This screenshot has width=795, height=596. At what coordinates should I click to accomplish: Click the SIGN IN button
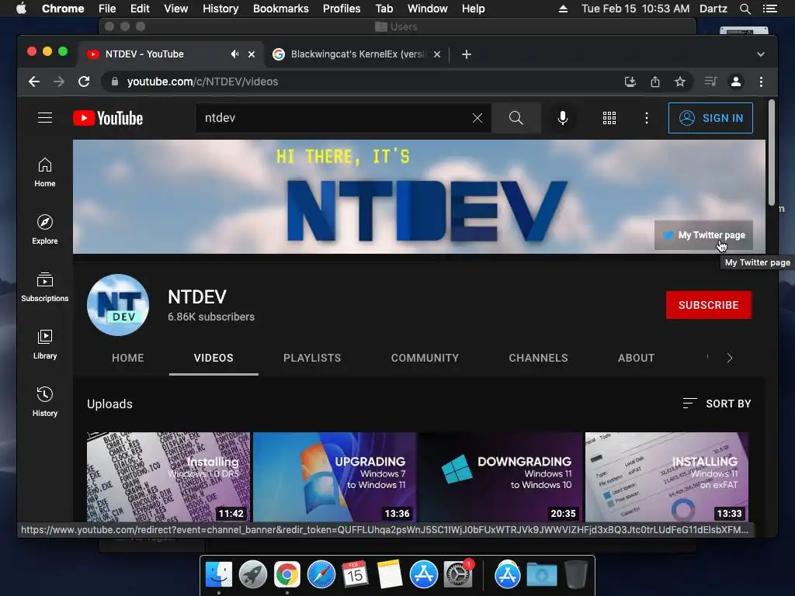[x=710, y=118]
